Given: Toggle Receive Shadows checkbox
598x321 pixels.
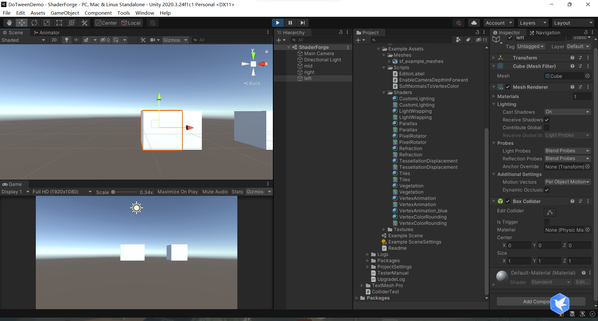Looking at the screenshot, I should 547,120.
